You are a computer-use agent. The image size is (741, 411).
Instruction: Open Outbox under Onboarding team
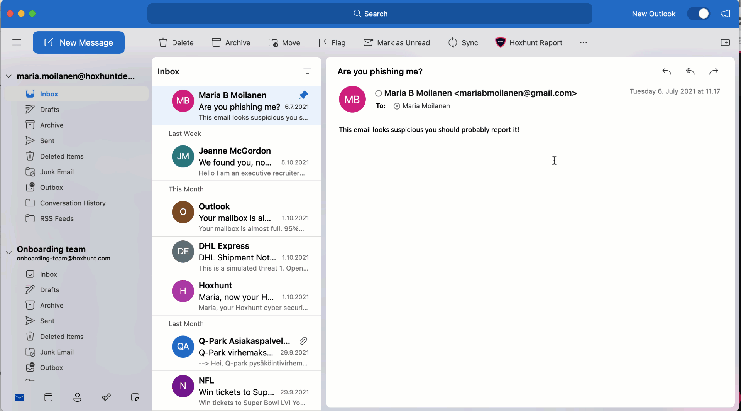pos(76,368)
